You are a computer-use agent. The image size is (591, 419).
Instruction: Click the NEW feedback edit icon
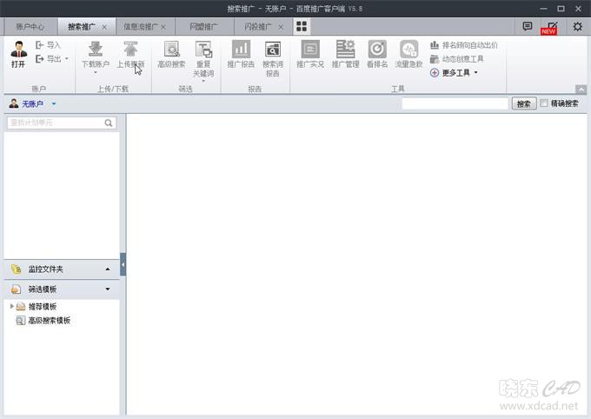tap(549, 28)
